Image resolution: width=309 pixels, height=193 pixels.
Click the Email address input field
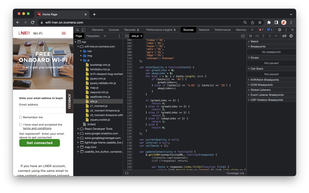click(43, 111)
